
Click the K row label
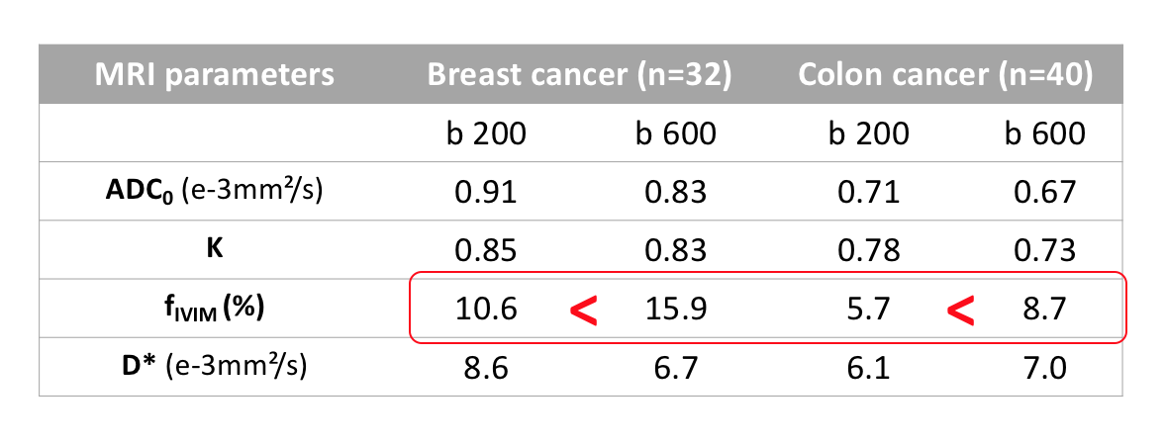pyautogui.click(x=215, y=249)
